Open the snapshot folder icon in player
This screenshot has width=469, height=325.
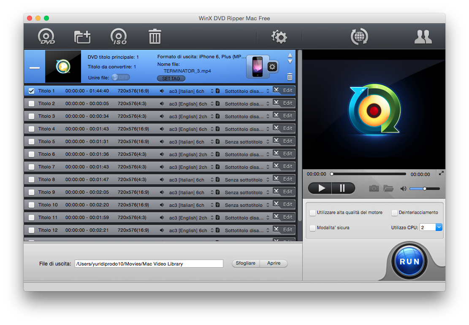point(388,188)
